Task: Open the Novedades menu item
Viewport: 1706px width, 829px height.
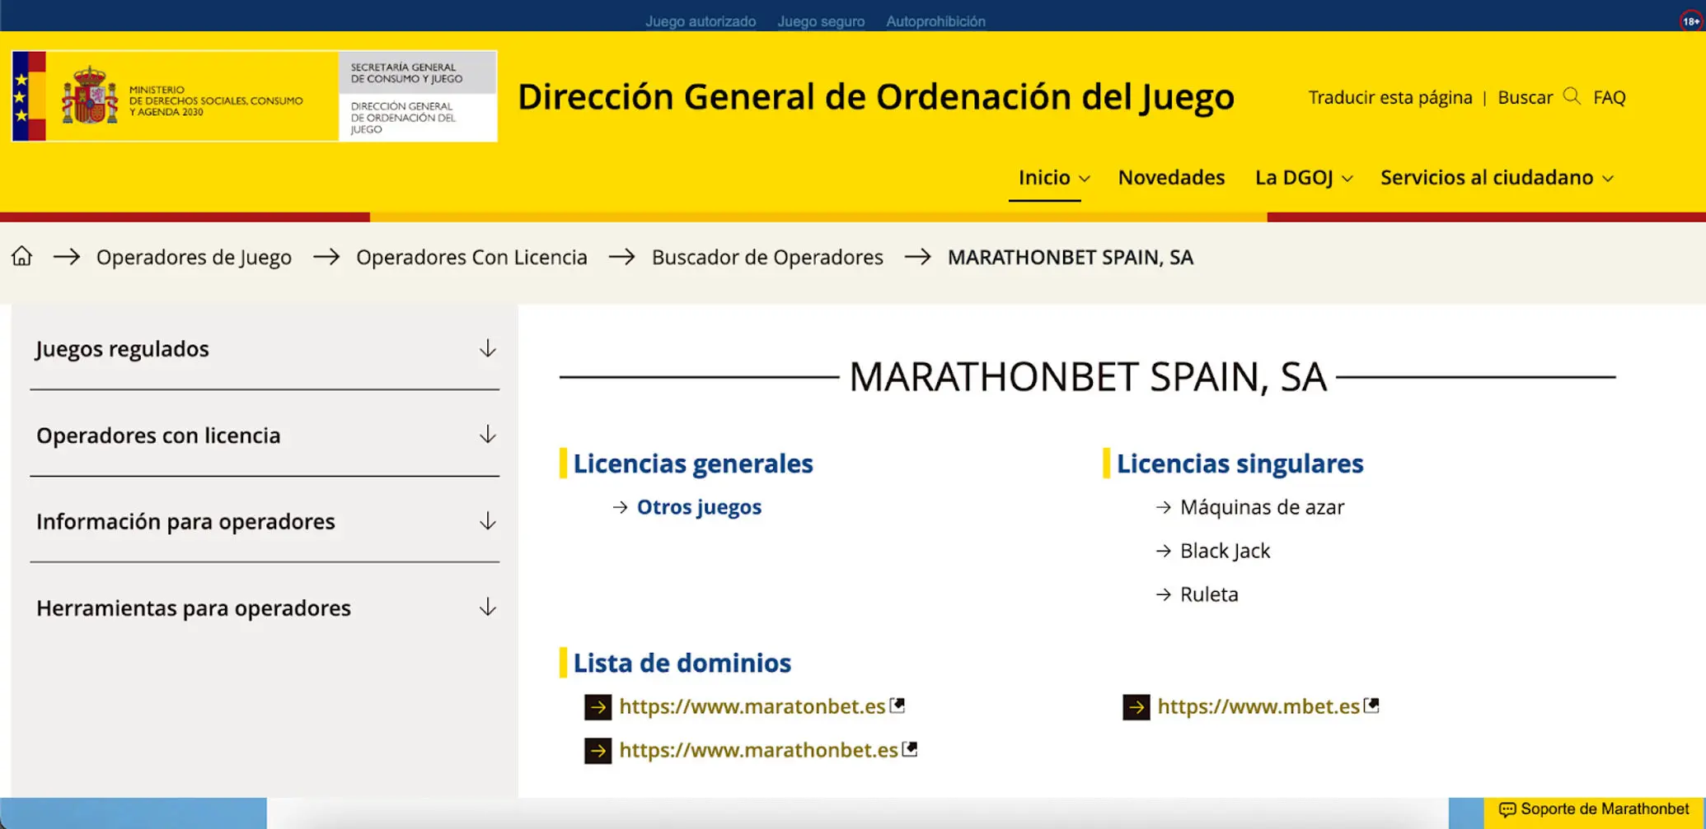Action: coord(1171,177)
